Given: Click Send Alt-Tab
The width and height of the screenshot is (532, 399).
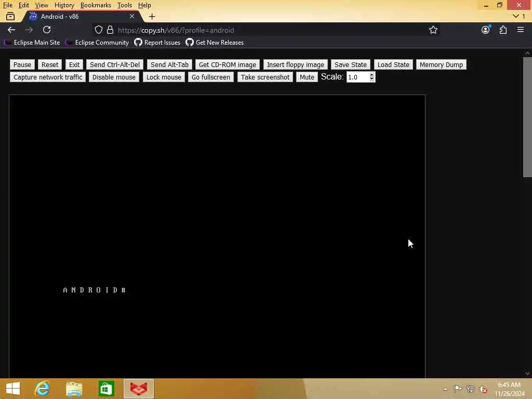Looking at the screenshot, I should click(x=170, y=64).
